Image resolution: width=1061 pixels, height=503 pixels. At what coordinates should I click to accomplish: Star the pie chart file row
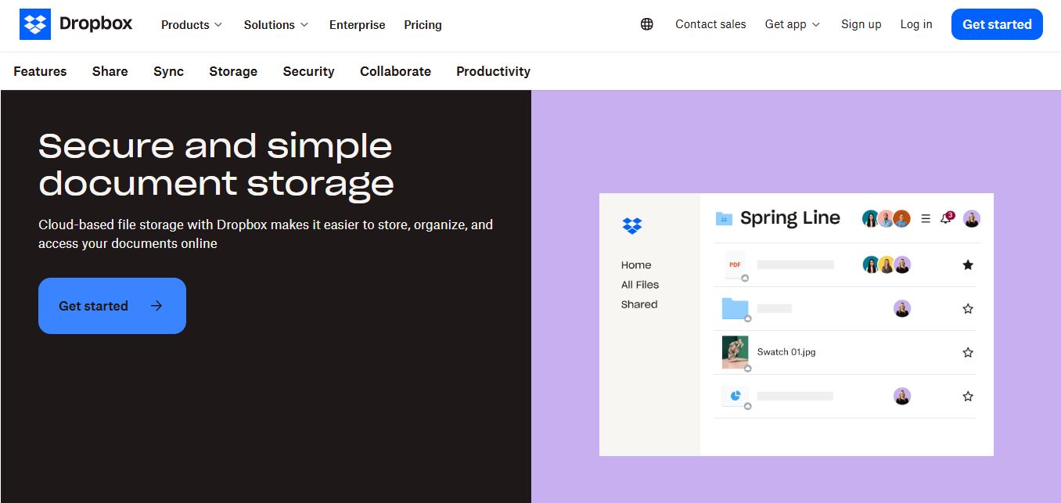coord(968,397)
